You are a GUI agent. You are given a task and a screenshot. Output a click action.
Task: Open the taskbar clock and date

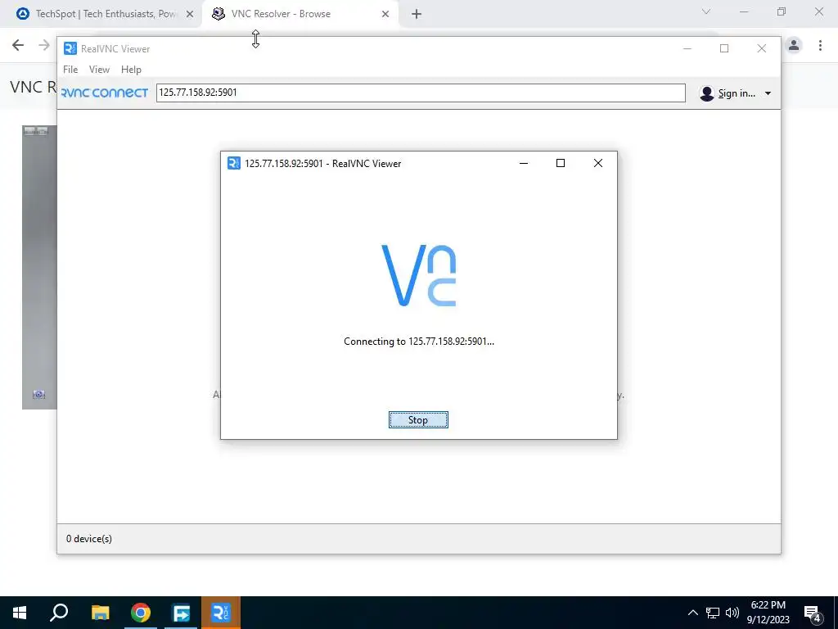pos(768,613)
